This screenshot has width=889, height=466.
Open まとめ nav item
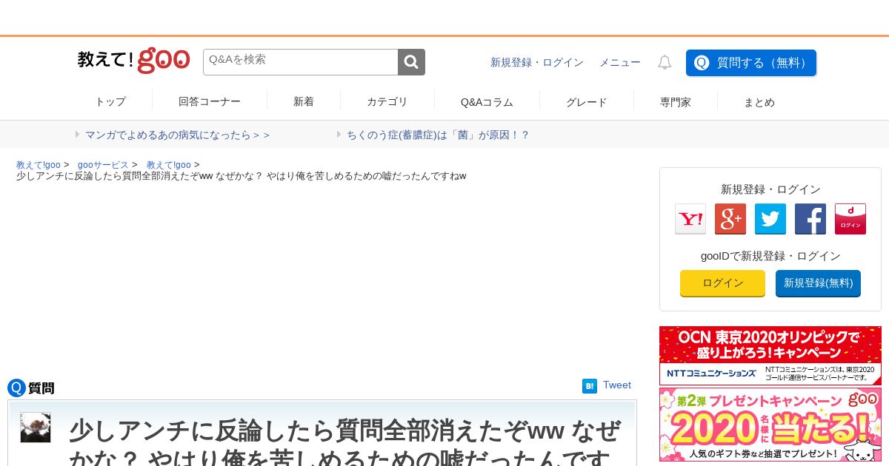pos(759,102)
